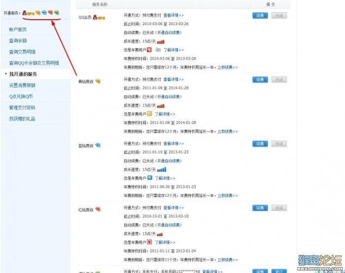Click date range 2011-01-08 至 2014-01-28 起止时间

166,88
